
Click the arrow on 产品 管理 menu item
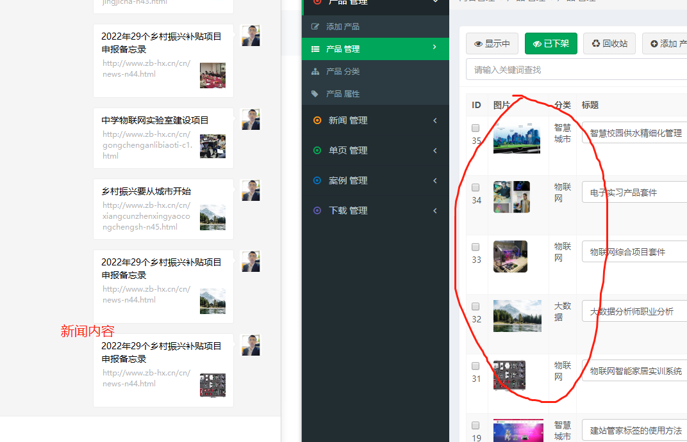point(435,47)
